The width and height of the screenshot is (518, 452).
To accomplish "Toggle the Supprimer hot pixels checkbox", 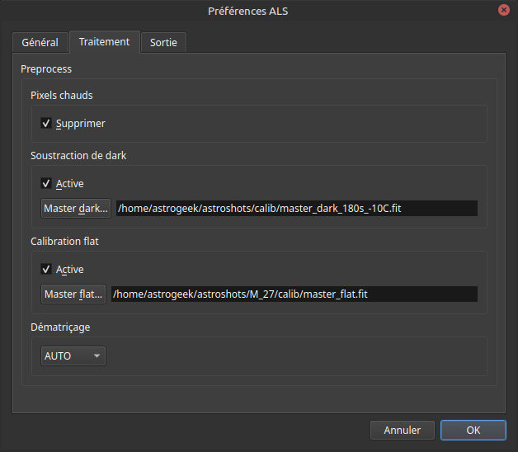I will [x=47, y=124].
